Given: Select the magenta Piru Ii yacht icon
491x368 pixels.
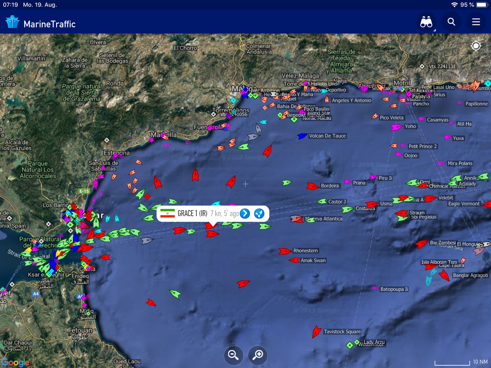Looking at the screenshot, I should point(373,177).
